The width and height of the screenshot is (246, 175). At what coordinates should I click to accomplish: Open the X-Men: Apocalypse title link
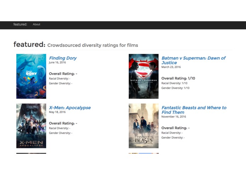70,108
